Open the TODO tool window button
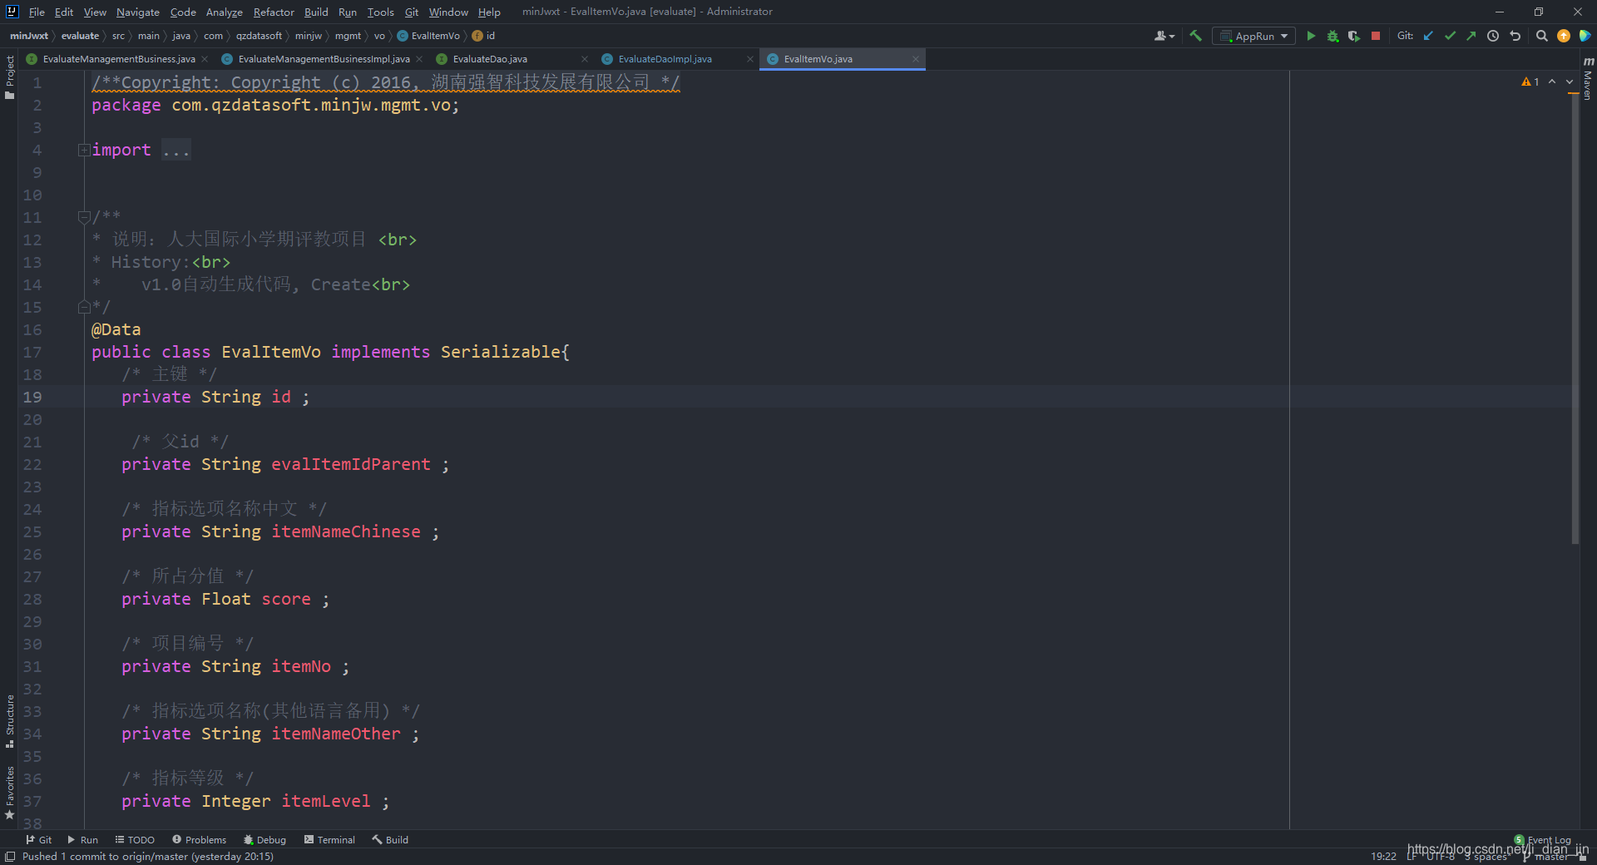The width and height of the screenshot is (1597, 865). point(135,840)
